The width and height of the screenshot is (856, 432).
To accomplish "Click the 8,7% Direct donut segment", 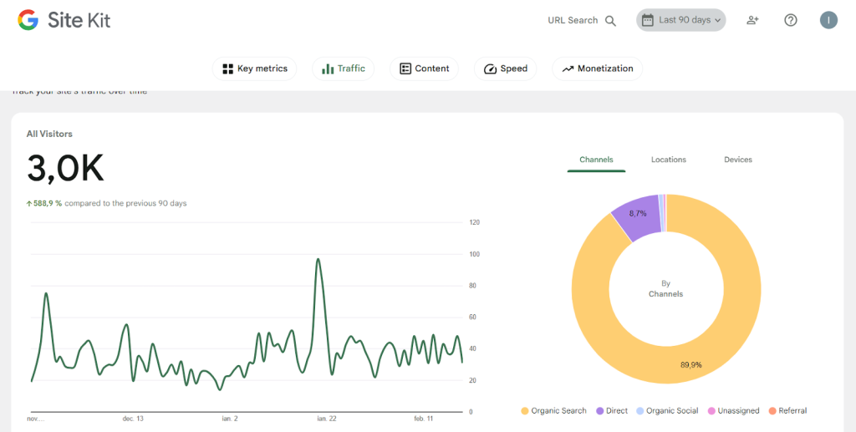I will pyautogui.click(x=638, y=214).
